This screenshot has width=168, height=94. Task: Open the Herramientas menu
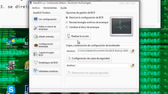(50, 8)
